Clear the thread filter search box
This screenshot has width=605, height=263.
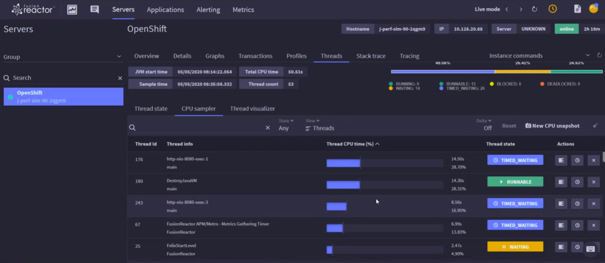268,128
